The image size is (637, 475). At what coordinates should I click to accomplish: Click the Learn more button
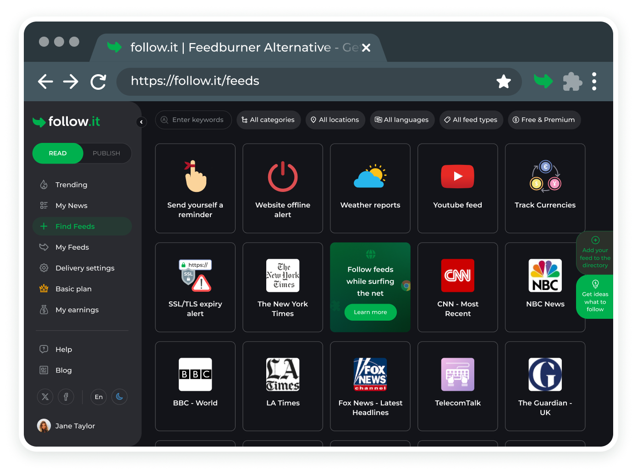[x=370, y=312]
